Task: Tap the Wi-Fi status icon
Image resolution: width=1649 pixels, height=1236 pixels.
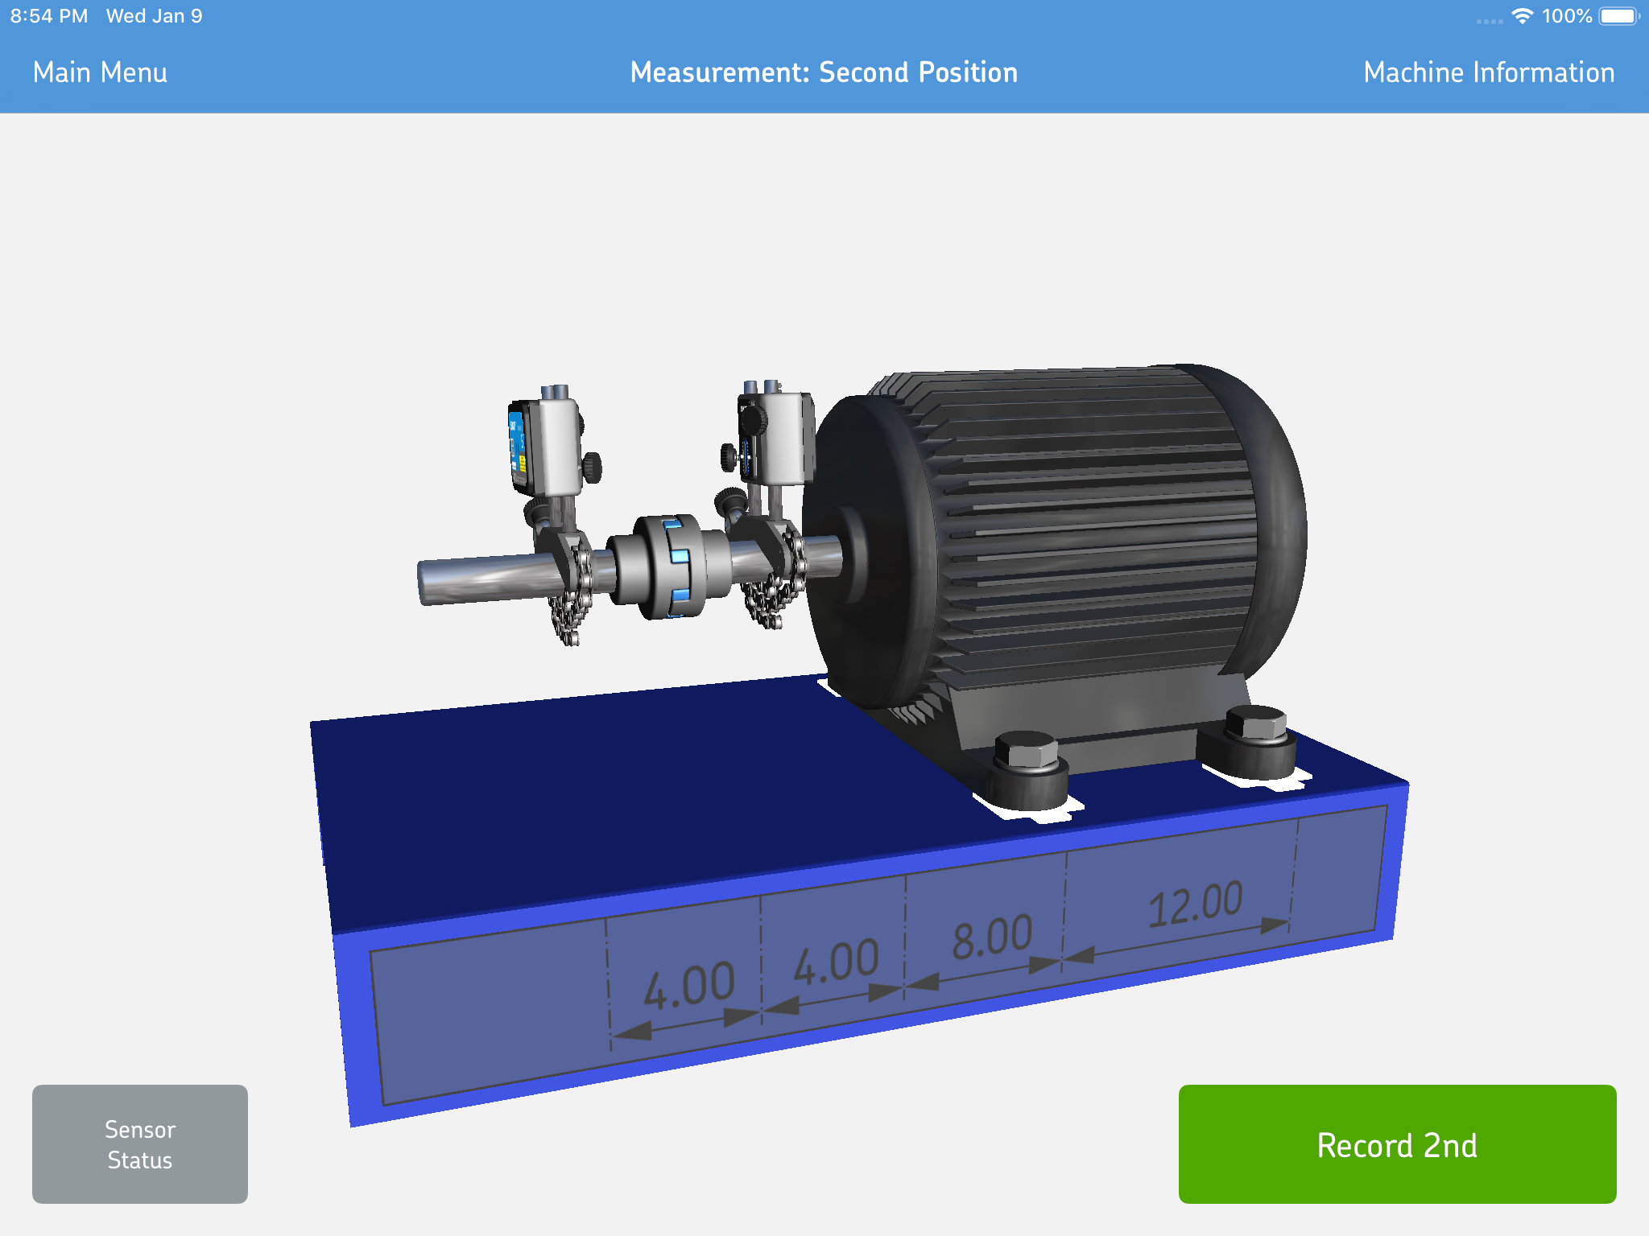Action: [x=1521, y=16]
